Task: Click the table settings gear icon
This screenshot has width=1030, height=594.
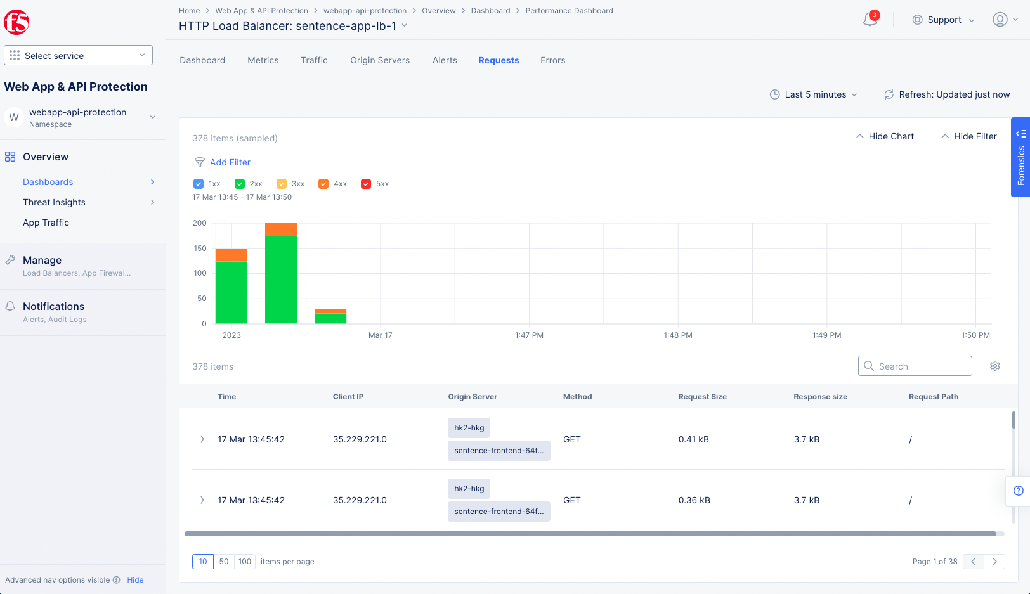Action: click(x=994, y=366)
